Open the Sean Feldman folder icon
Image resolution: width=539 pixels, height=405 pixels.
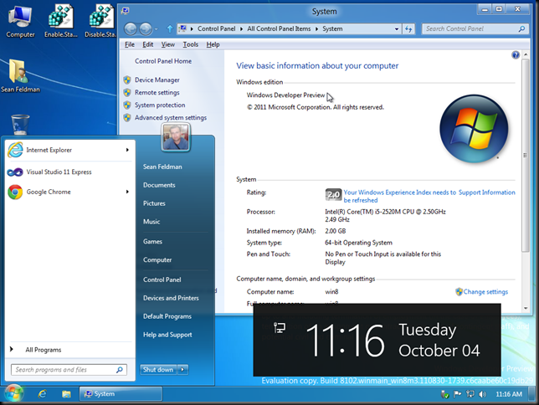coord(19,76)
